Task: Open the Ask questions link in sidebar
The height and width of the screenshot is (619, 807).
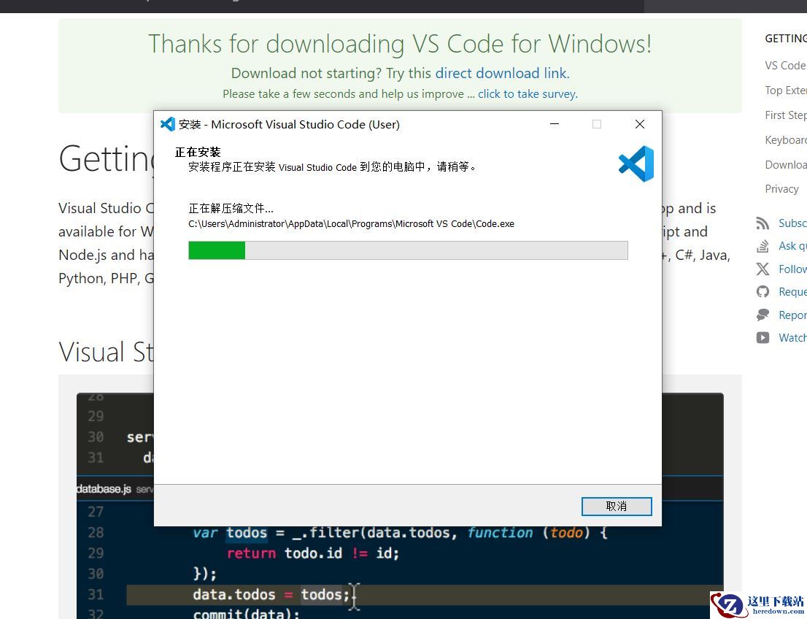Action: pos(792,246)
